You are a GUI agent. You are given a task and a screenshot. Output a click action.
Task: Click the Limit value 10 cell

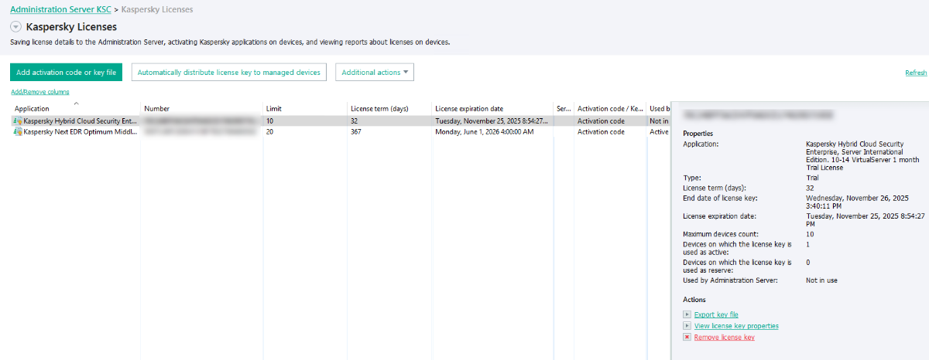[270, 121]
